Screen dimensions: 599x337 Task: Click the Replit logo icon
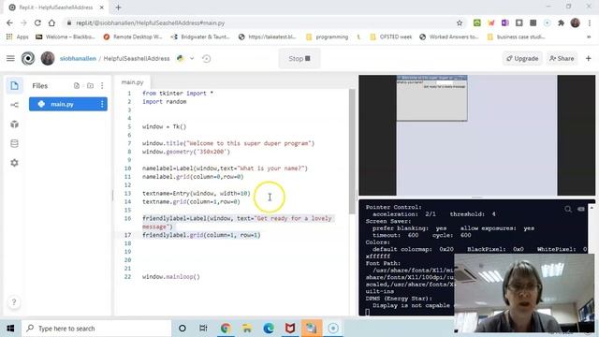pyautogui.click(x=28, y=58)
